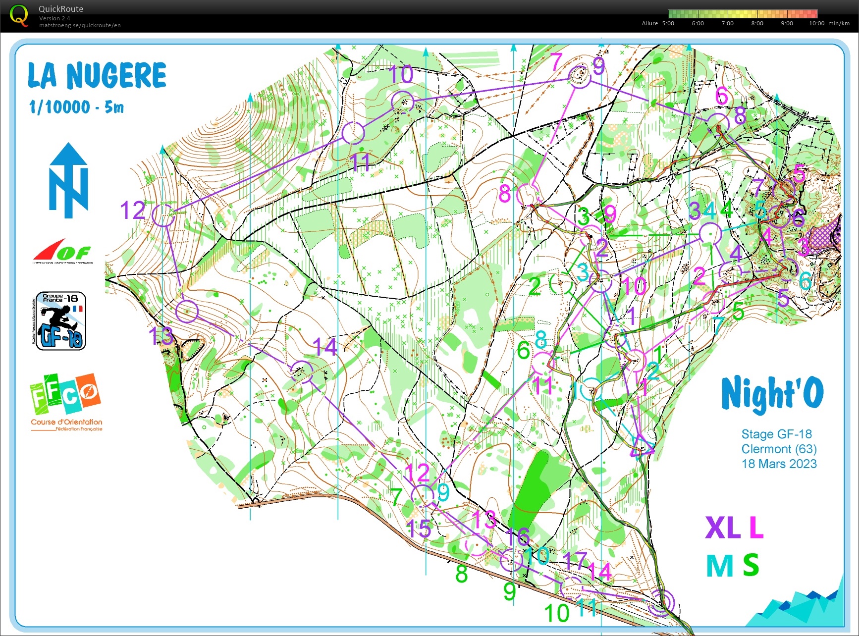Click the green dashed control circle number 2

tap(561, 284)
